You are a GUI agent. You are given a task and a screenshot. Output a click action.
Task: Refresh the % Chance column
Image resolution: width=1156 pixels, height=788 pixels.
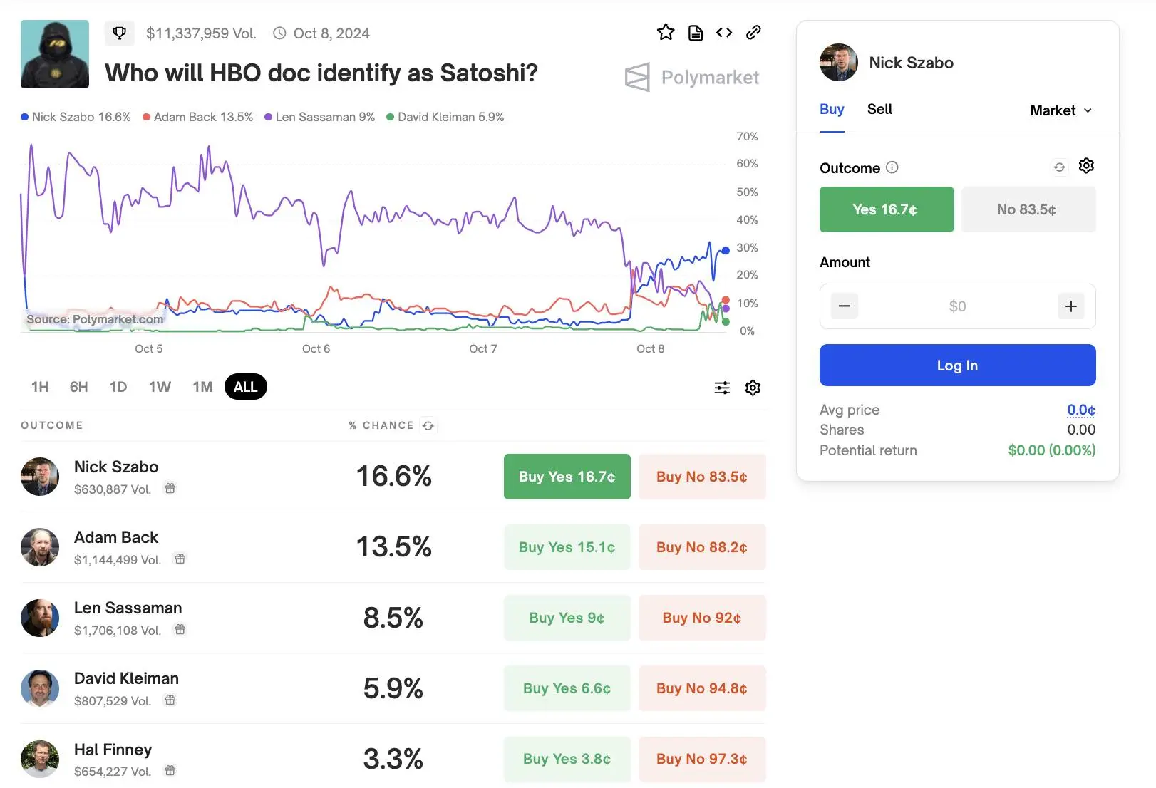[428, 425]
